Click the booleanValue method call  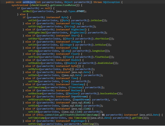point(109,93)
